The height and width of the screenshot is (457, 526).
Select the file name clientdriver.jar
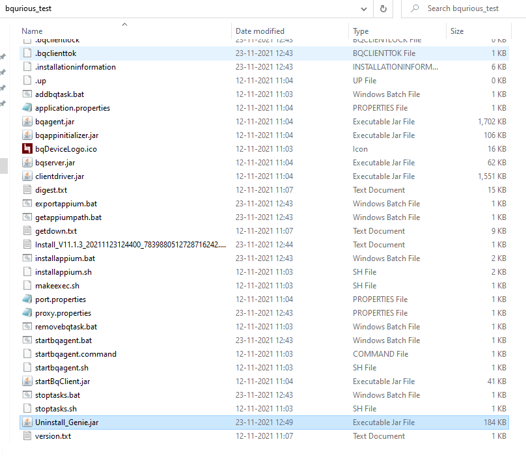tap(60, 176)
